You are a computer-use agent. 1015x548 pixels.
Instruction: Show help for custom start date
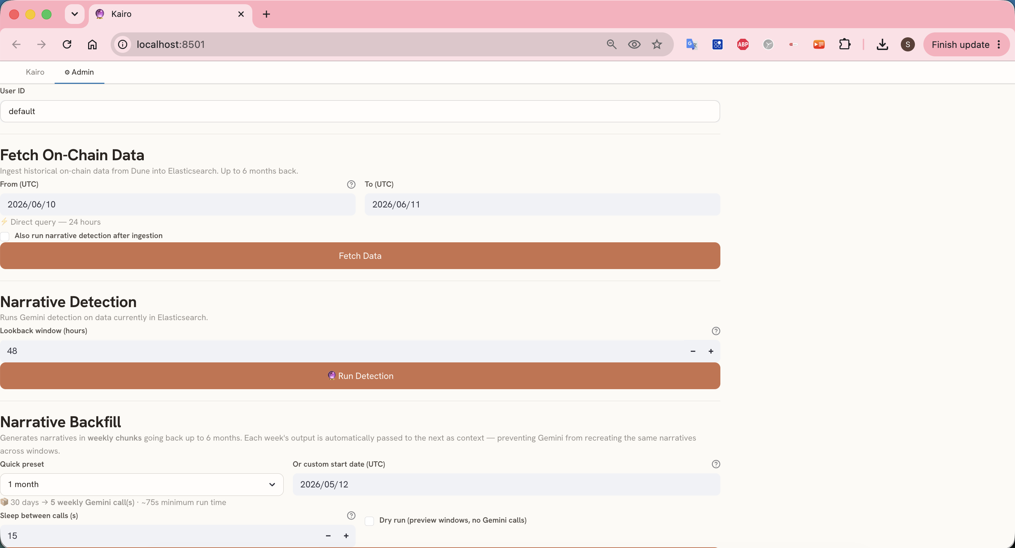point(716,464)
